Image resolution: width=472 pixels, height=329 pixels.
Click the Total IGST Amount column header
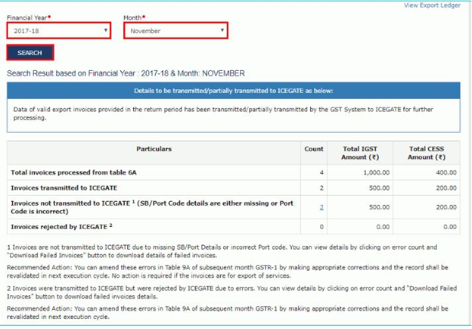(x=360, y=153)
